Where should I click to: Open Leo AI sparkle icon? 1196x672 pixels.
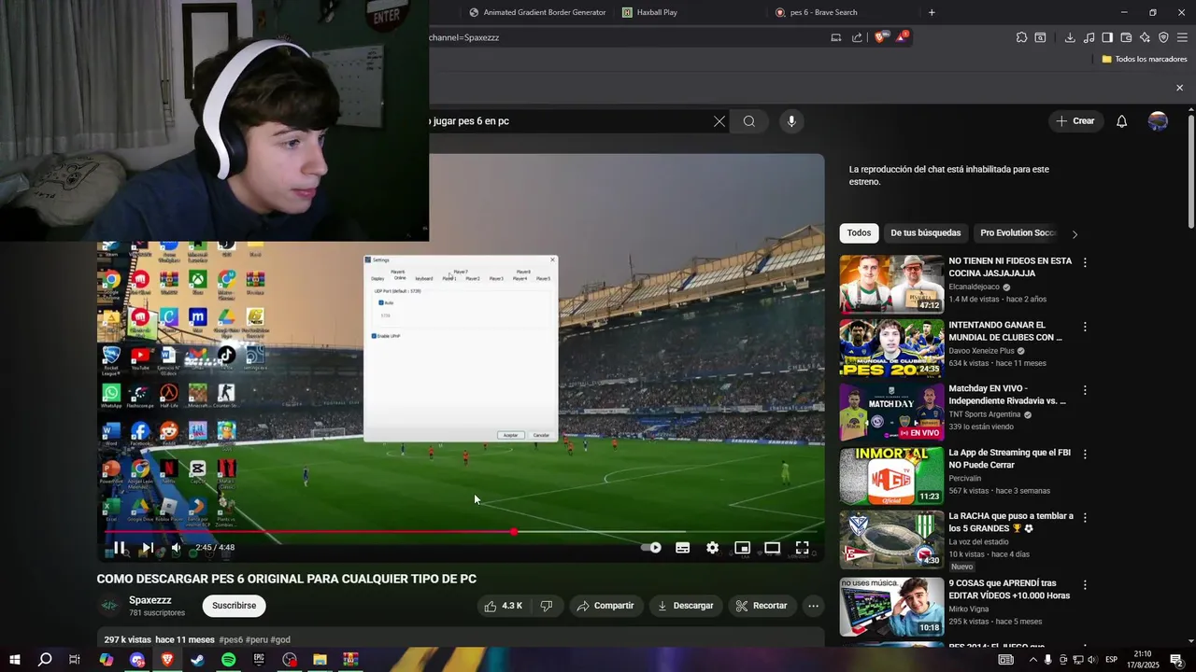point(1145,37)
